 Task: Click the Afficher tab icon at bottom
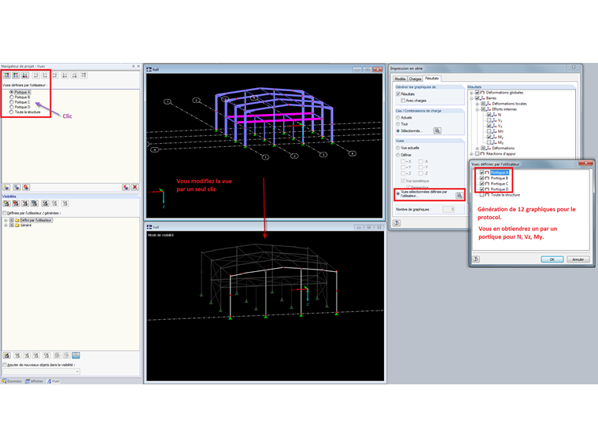(28, 381)
